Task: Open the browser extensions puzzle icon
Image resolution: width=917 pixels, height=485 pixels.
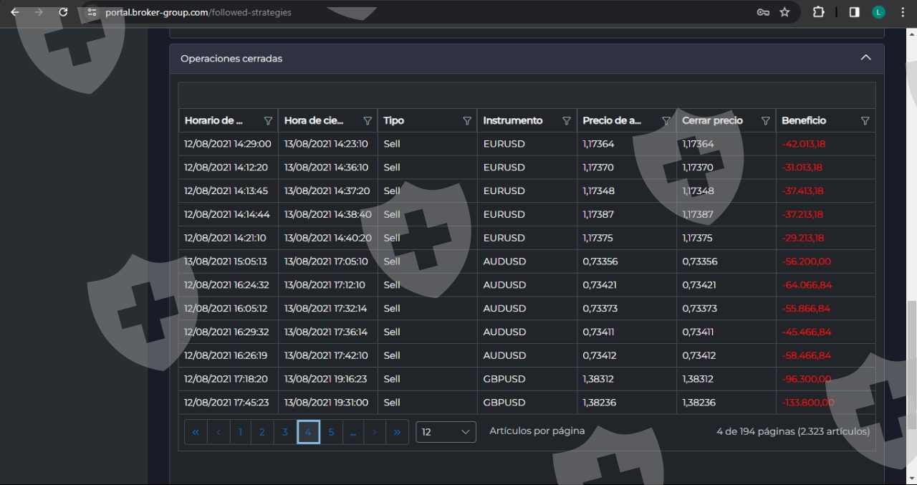Action: (x=818, y=12)
